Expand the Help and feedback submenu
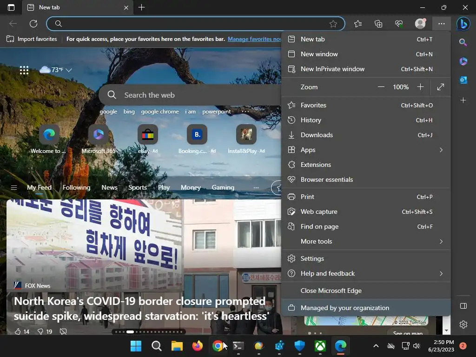 (441, 273)
